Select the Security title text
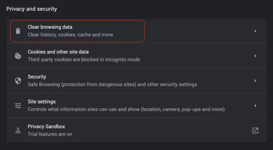 37,77
